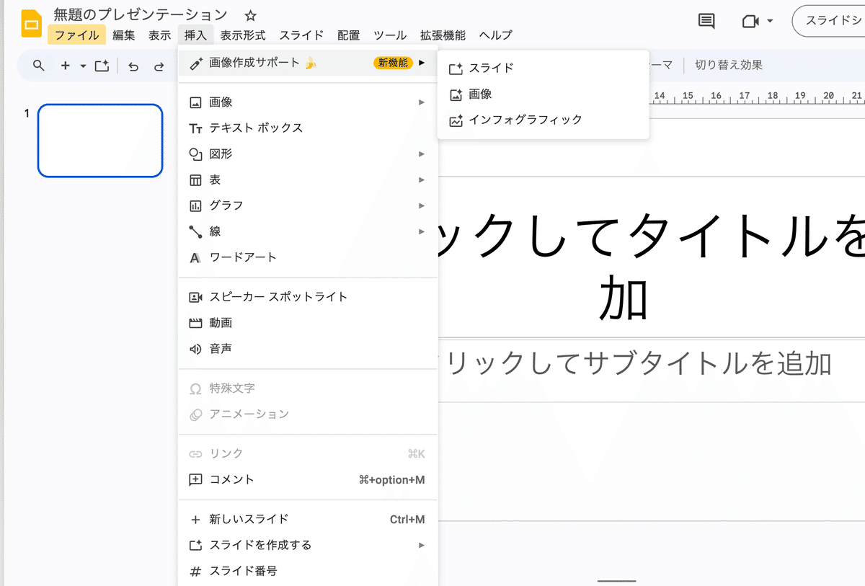Click the video camera meeting icon
The image size is (865, 586).
[x=750, y=21]
